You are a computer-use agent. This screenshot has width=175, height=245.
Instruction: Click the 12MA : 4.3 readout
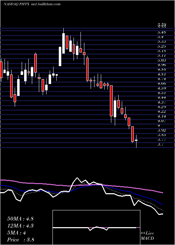20,226
